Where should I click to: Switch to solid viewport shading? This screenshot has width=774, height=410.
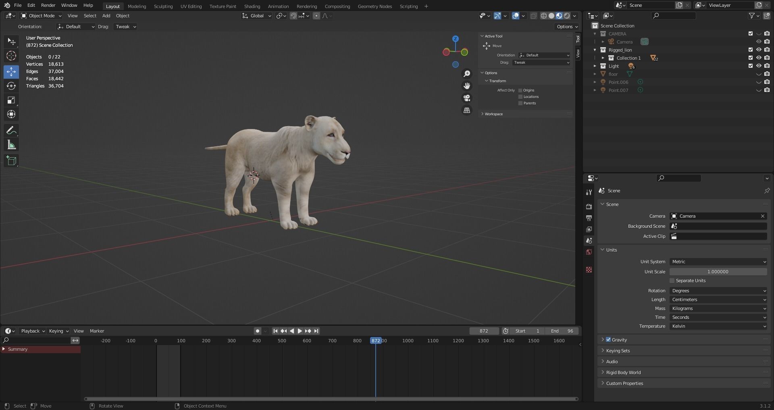(x=551, y=16)
